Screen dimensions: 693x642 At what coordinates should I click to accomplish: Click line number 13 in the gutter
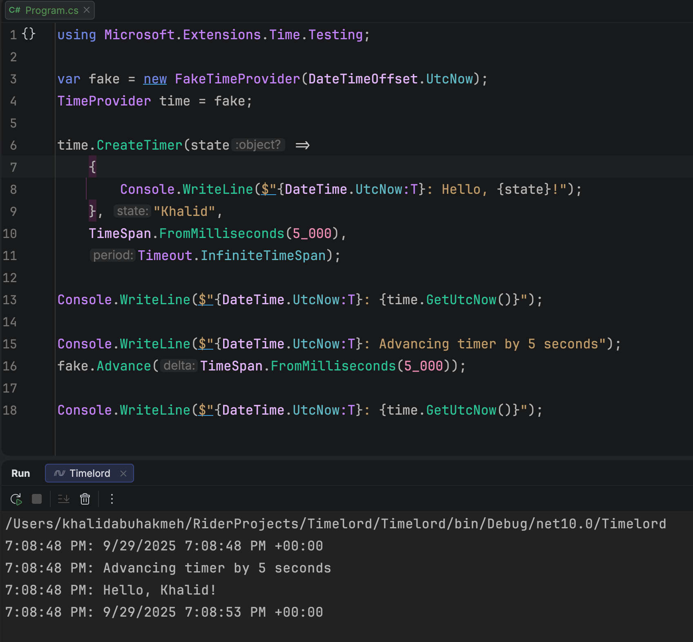(x=10, y=300)
